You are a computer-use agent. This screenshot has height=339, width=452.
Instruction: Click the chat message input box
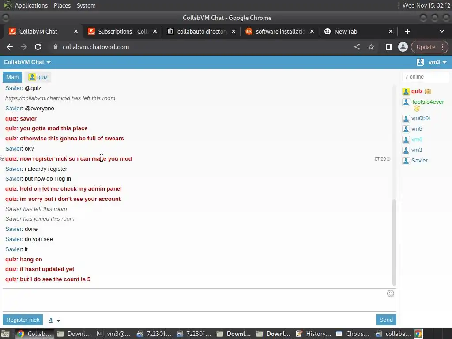(199, 300)
